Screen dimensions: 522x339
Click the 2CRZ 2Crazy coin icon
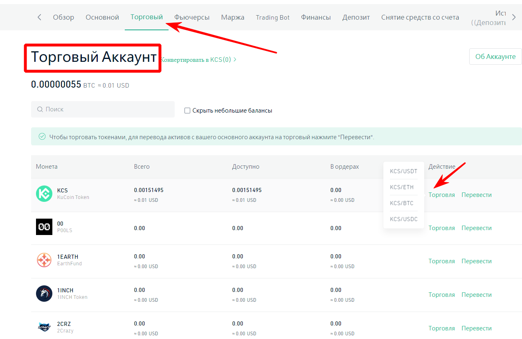tap(44, 327)
